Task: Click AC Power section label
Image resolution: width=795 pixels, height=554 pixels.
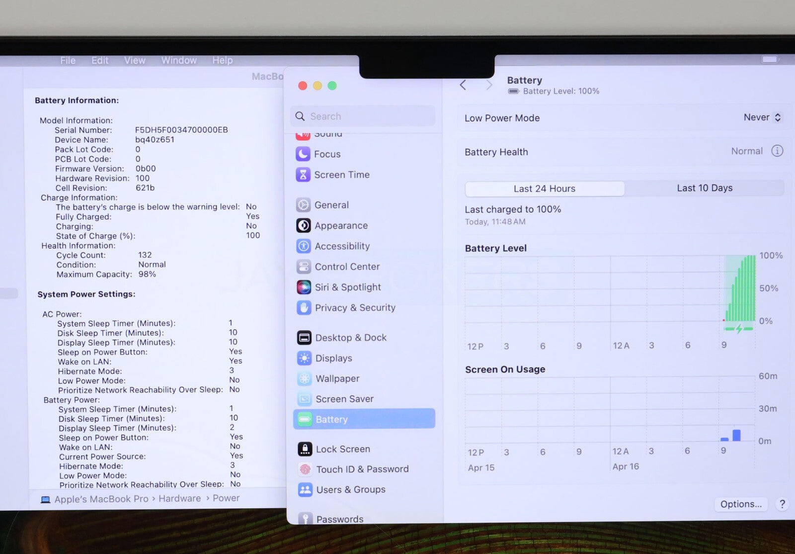Action: (x=62, y=314)
